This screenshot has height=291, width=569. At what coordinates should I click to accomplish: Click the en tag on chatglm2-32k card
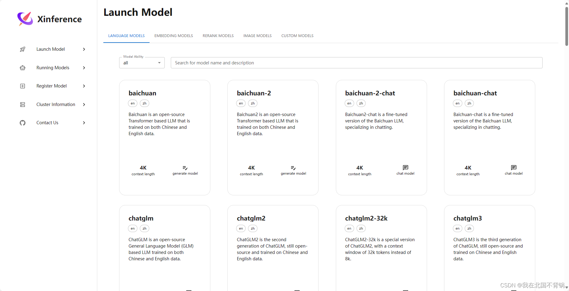tap(349, 228)
